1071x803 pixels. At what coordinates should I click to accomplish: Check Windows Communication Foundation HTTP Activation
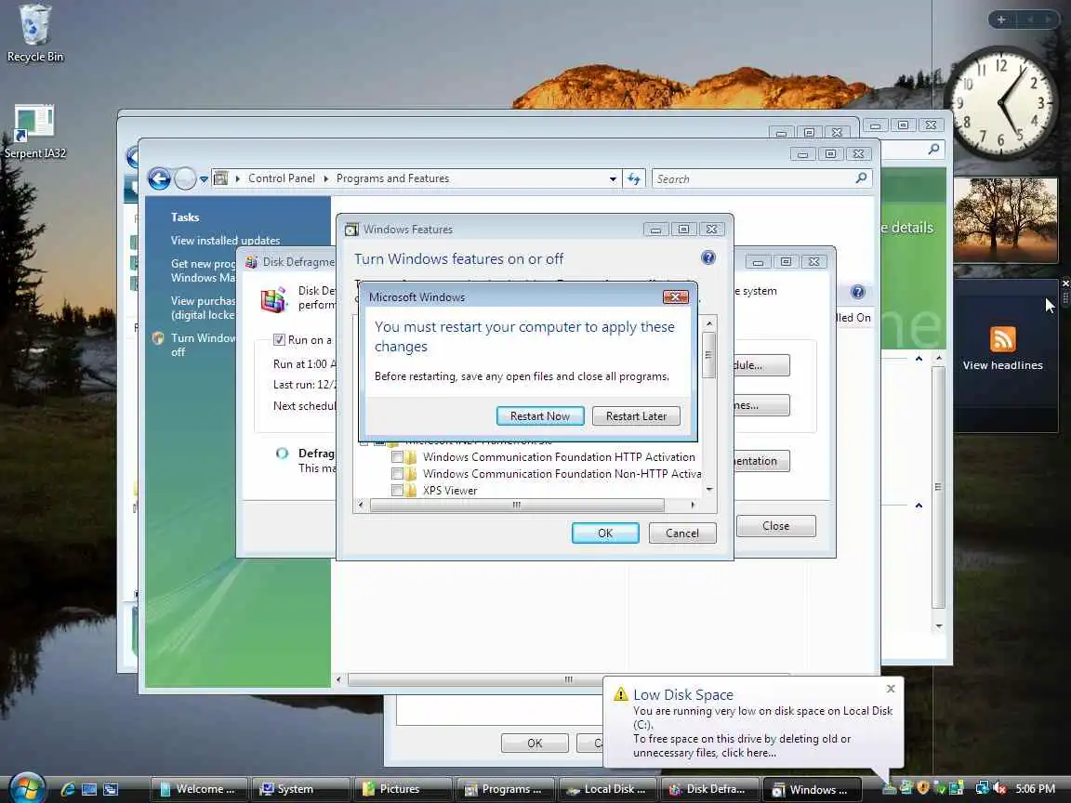click(x=397, y=457)
